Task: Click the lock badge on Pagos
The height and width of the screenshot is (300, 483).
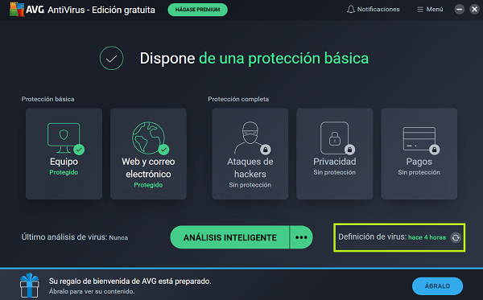Action: click(435, 150)
